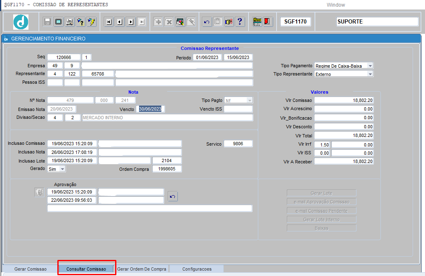The image size is (425, 276).
Task: Click the delete record X icon
Action: [x=169, y=22]
